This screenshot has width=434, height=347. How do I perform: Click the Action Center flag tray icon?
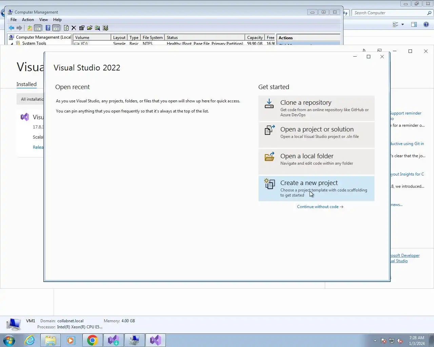383,341
